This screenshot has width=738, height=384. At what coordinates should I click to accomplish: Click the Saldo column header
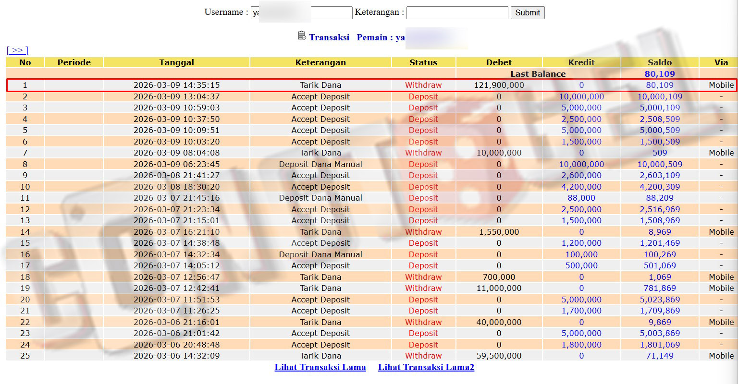(x=659, y=62)
